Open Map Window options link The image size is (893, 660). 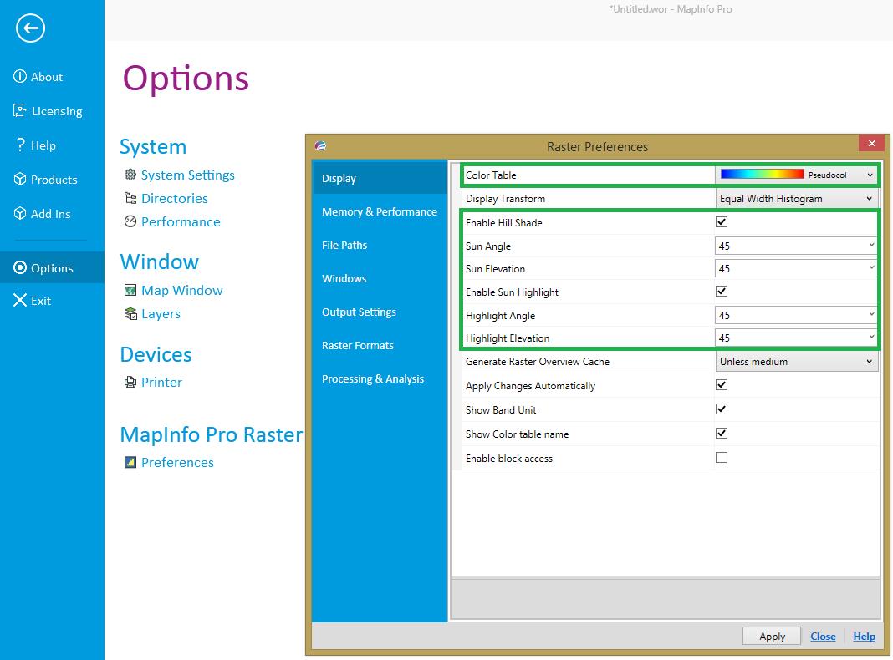coord(182,290)
